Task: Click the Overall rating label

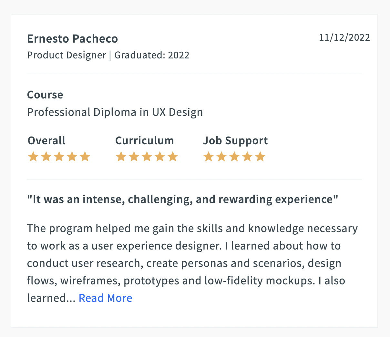Action: pos(46,140)
